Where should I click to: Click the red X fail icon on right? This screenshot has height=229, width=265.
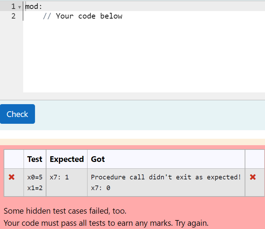(253, 177)
